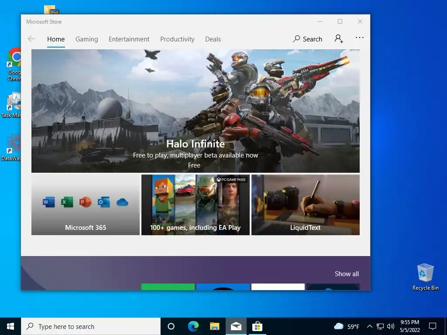Click the Free price label on banner
Viewport: 447px width, 335px height.
(x=194, y=165)
